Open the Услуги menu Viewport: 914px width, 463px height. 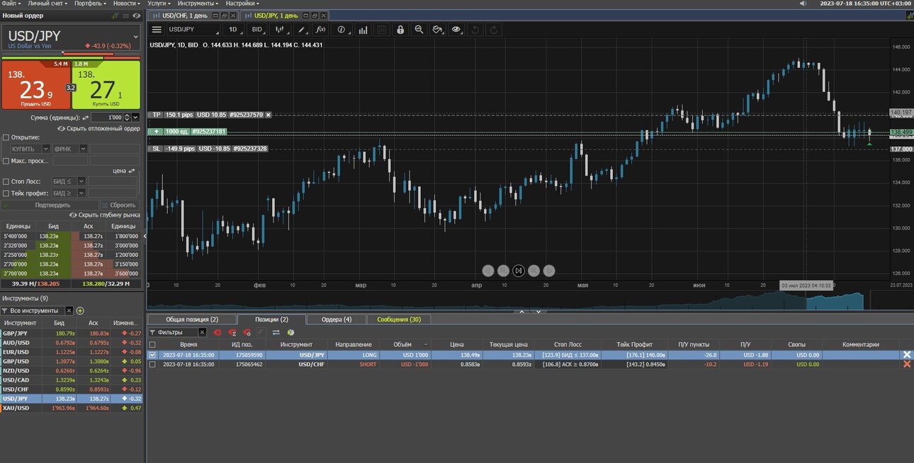(x=159, y=4)
